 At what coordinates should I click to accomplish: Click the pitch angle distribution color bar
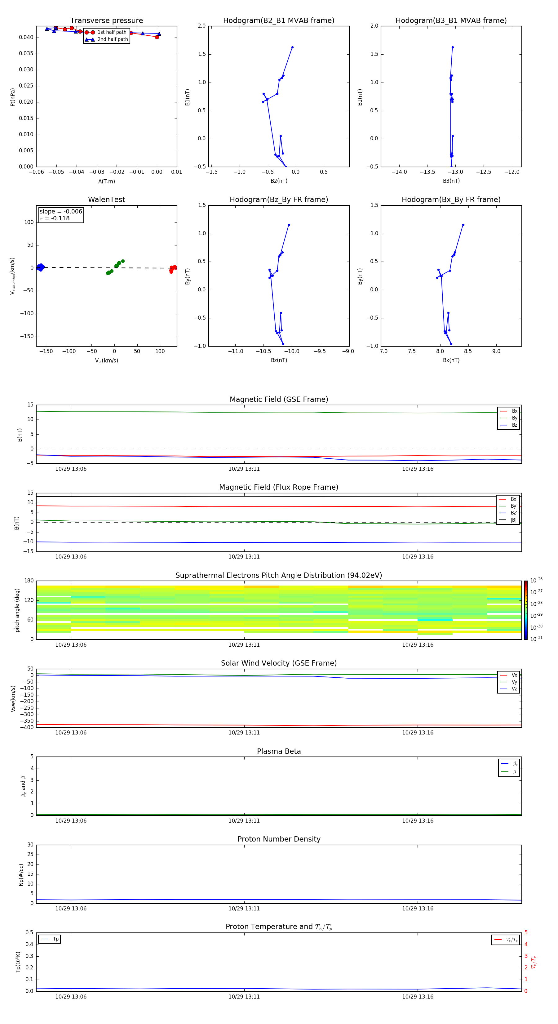pyautogui.click(x=526, y=610)
